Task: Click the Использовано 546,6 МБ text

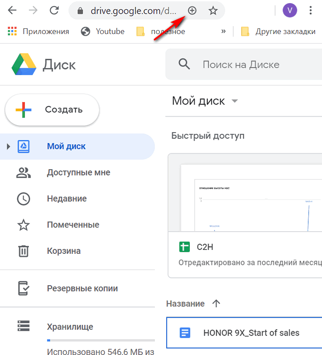Action: point(100,351)
